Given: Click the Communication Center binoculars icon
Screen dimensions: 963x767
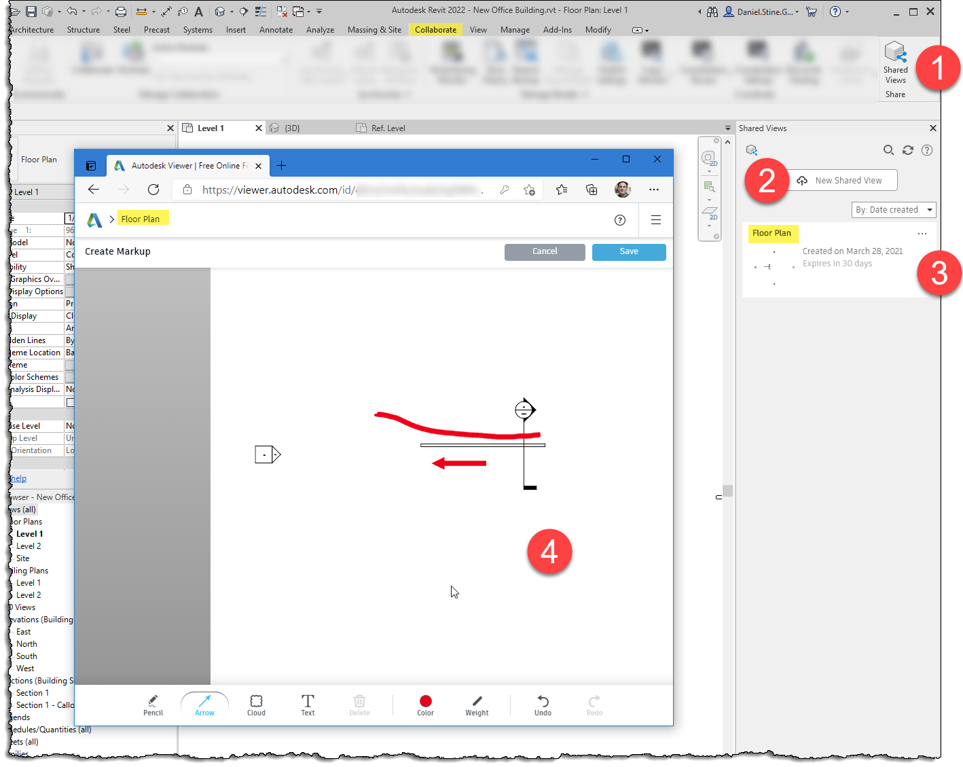Looking at the screenshot, I should click(712, 12).
